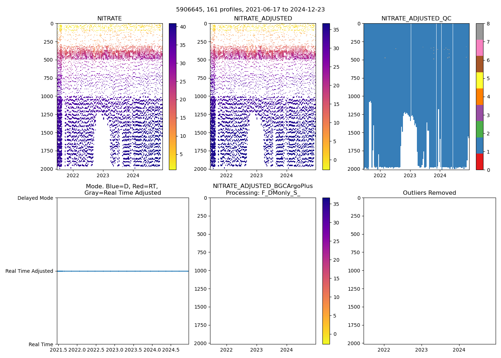Click the 2023 tick under Outliers Removed plot
The height and width of the screenshot is (358, 501).
click(x=421, y=350)
